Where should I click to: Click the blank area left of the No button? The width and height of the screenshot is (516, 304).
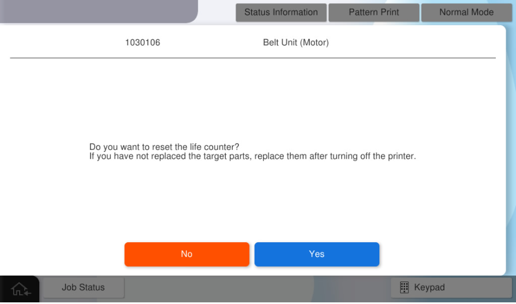pyautogui.click(x=66, y=254)
